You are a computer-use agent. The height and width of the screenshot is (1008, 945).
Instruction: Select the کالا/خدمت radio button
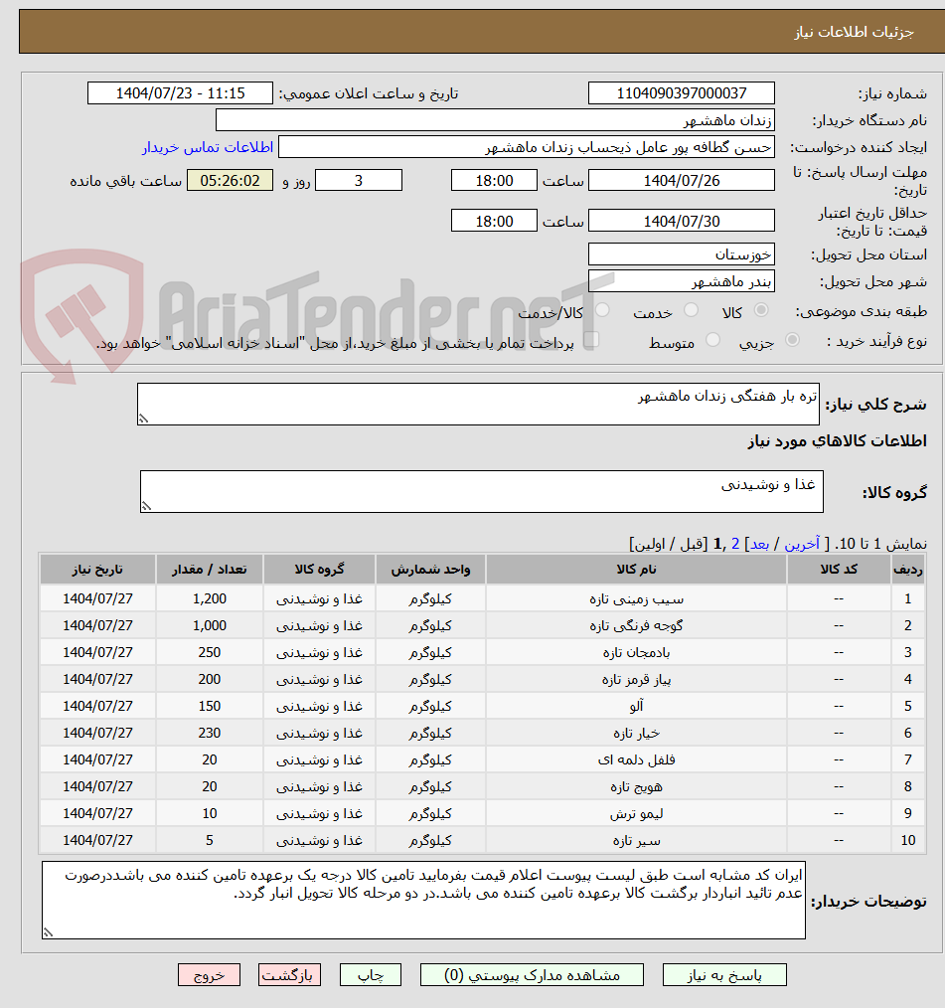[x=602, y=310]
